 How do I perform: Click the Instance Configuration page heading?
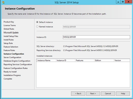click(20, 9)
